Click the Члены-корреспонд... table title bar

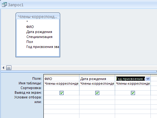pos(38,17)
